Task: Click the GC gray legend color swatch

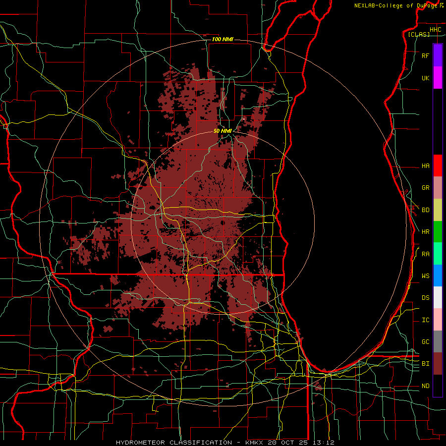Action: [438, 341]
